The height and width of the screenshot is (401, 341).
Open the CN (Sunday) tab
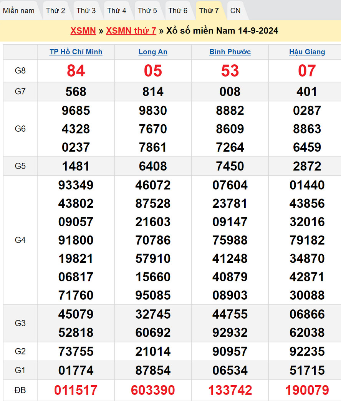(235, 11)
